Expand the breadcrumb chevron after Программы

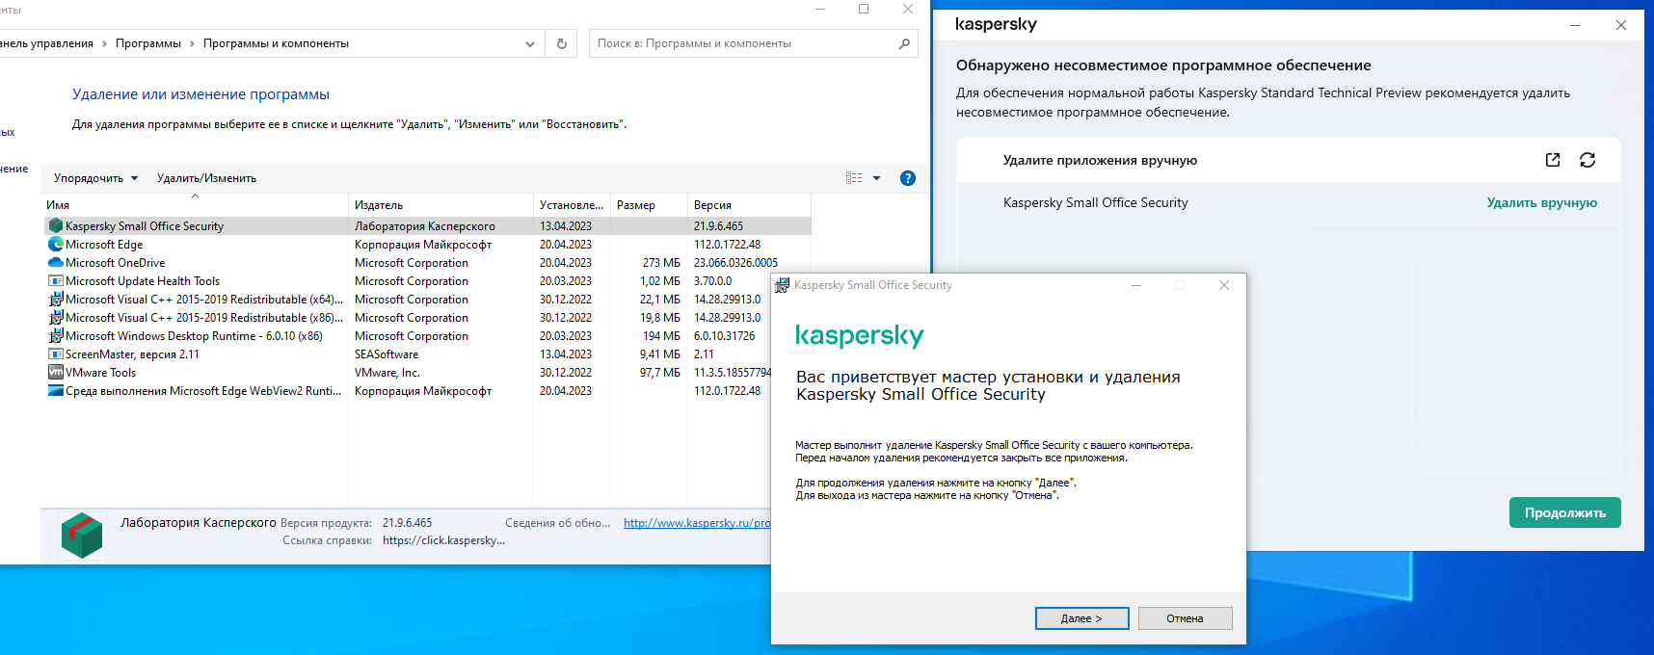(x=192, y=43)
